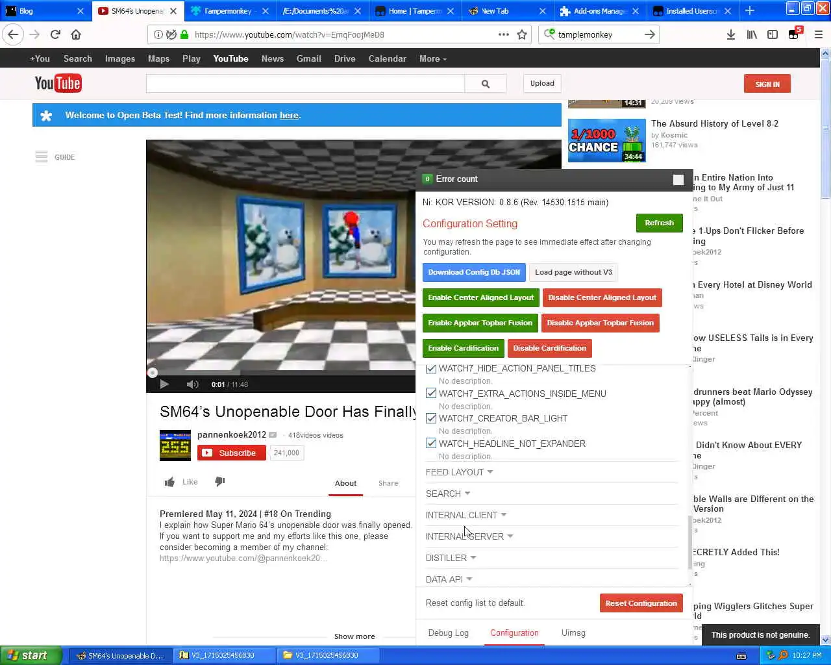Expand the SEARCH config section
Viewport: 831px width, 665px height.
pyautogui.click(x=448, y=494)
